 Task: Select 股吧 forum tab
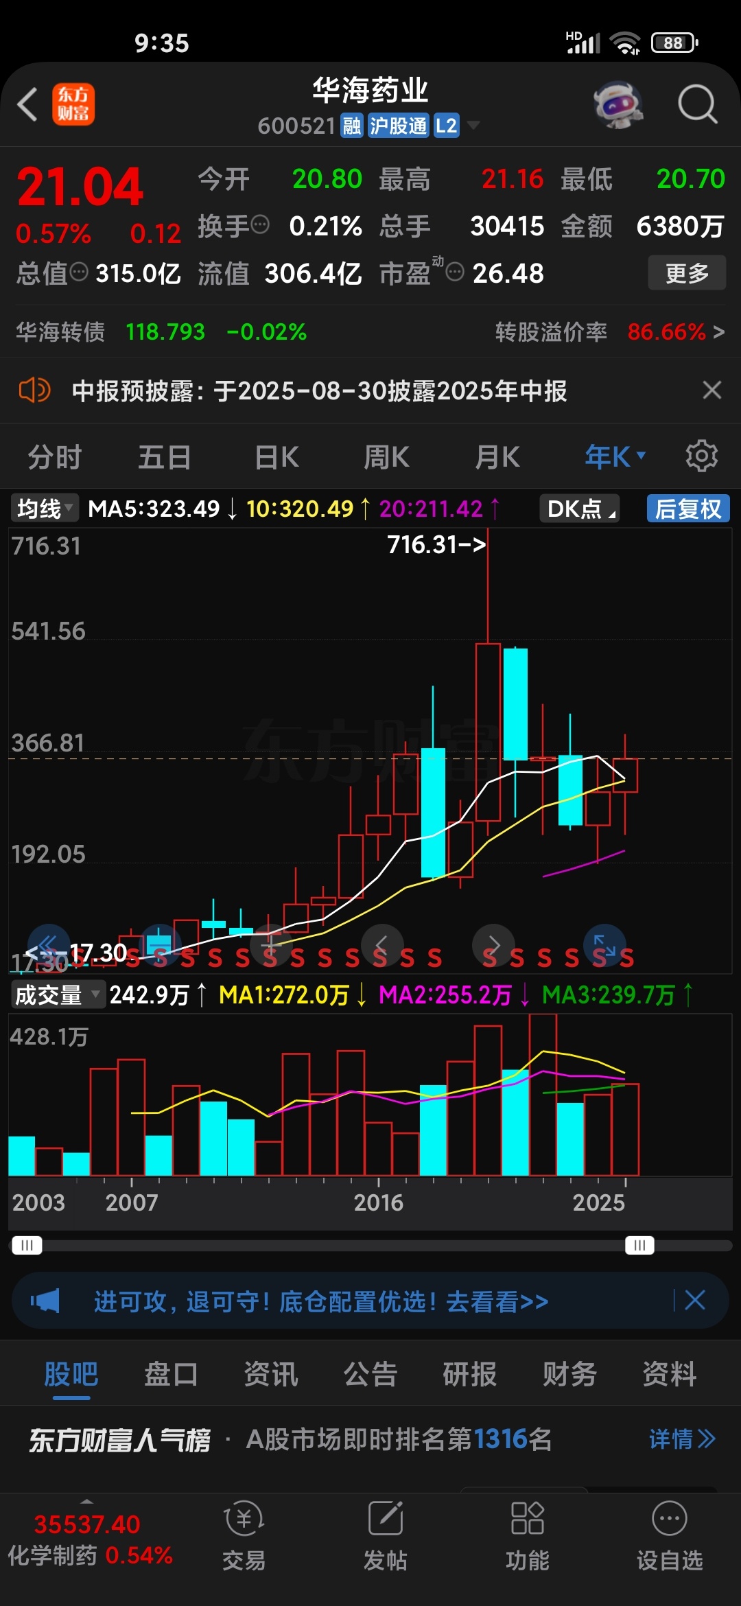71,1374
